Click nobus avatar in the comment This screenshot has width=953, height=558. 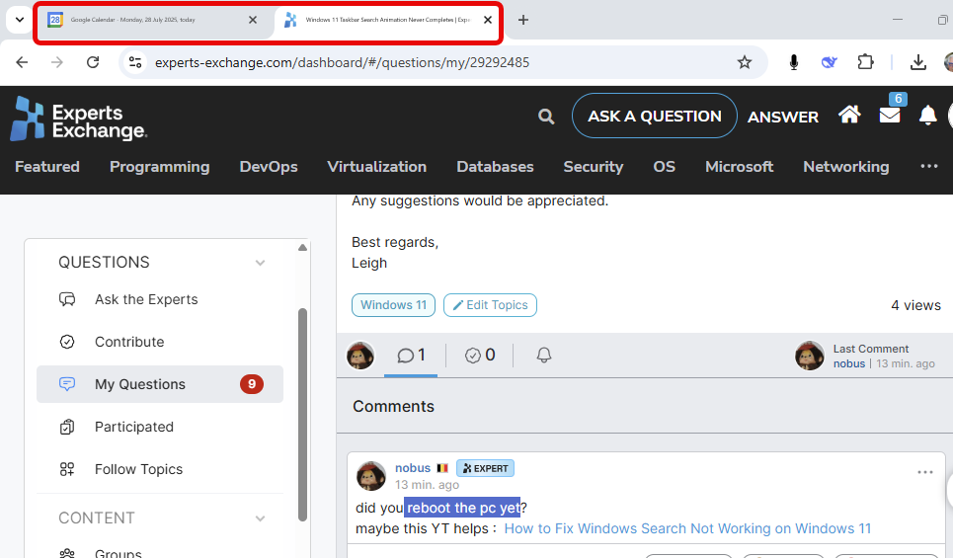coord(370,475)
